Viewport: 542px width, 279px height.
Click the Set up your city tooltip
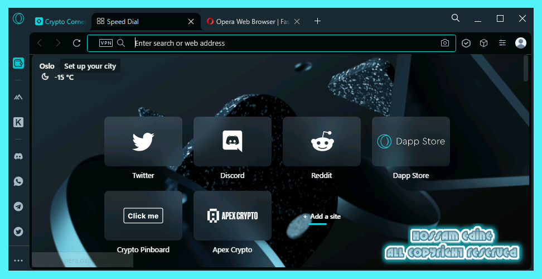(90, 66)
